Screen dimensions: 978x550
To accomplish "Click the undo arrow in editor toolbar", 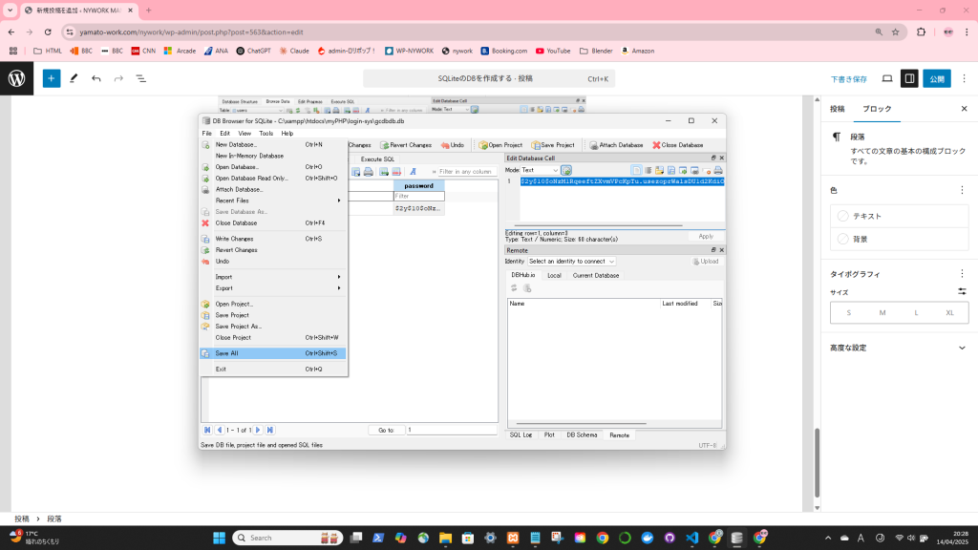I will point(96,78).
